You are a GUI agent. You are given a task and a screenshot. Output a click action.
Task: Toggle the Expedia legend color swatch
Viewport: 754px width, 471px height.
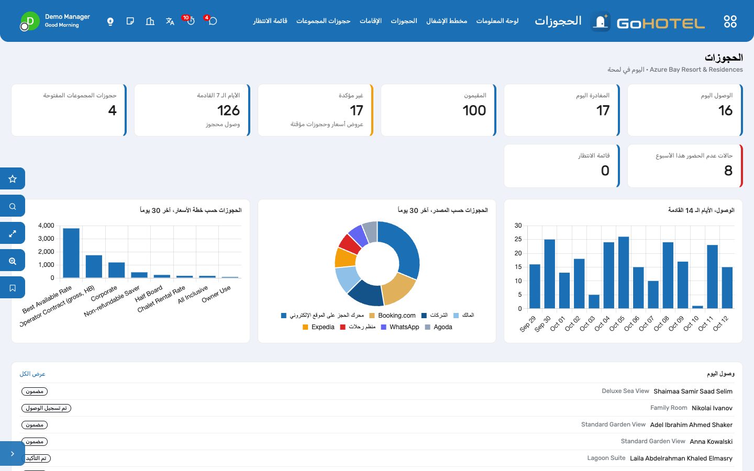point(305,327)
